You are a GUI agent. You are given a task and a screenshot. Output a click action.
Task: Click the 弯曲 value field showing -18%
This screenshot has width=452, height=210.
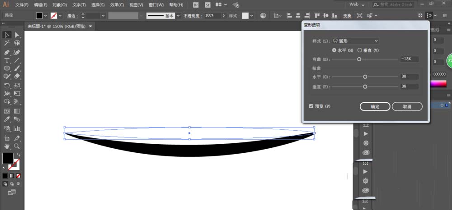tap(409, 59)
